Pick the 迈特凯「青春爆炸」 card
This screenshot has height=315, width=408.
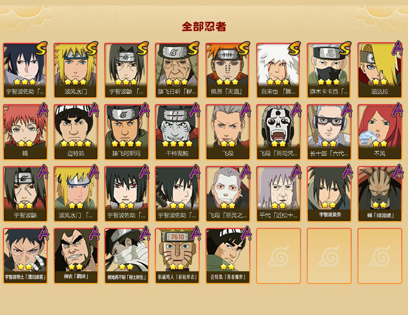[x=228, y=256]
